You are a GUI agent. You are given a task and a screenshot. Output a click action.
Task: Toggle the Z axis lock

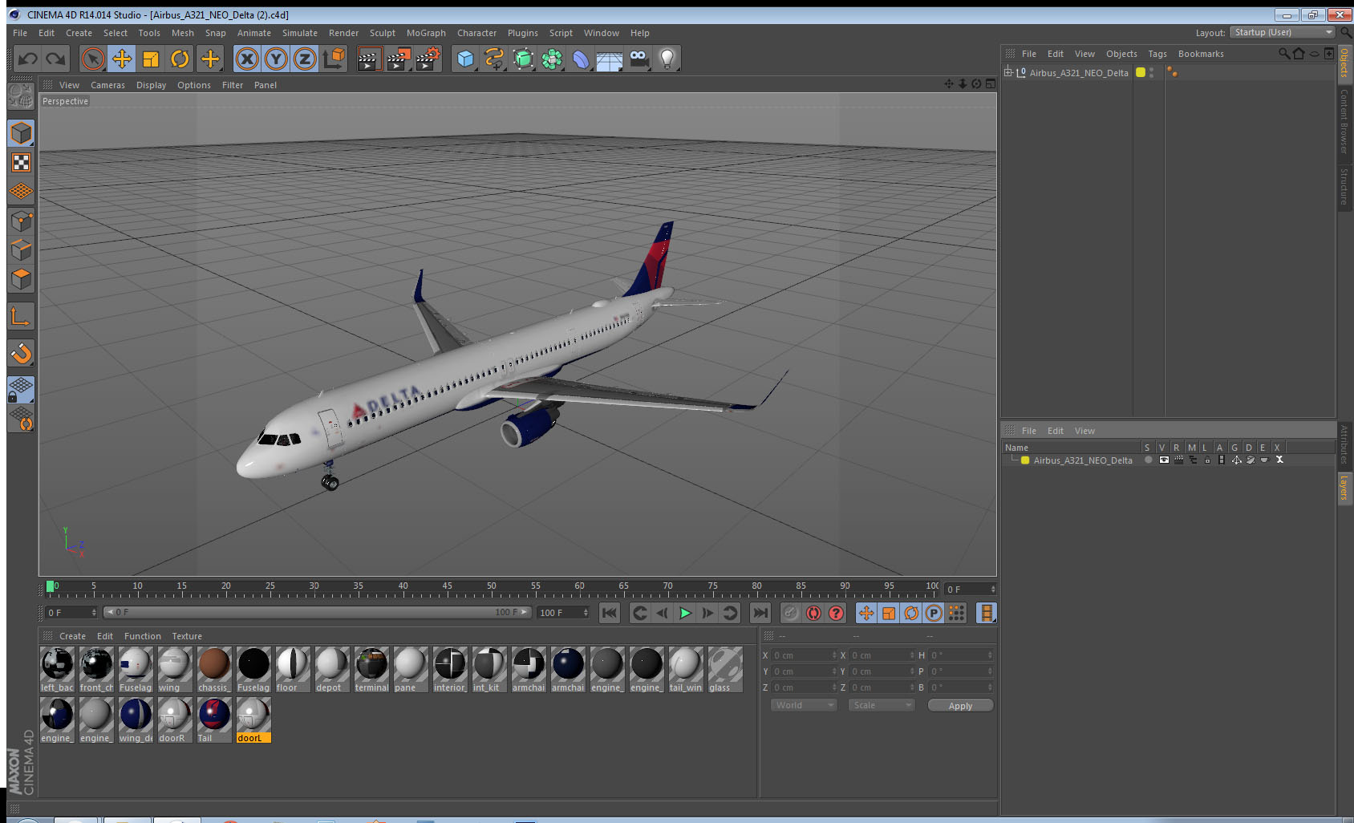305,59
